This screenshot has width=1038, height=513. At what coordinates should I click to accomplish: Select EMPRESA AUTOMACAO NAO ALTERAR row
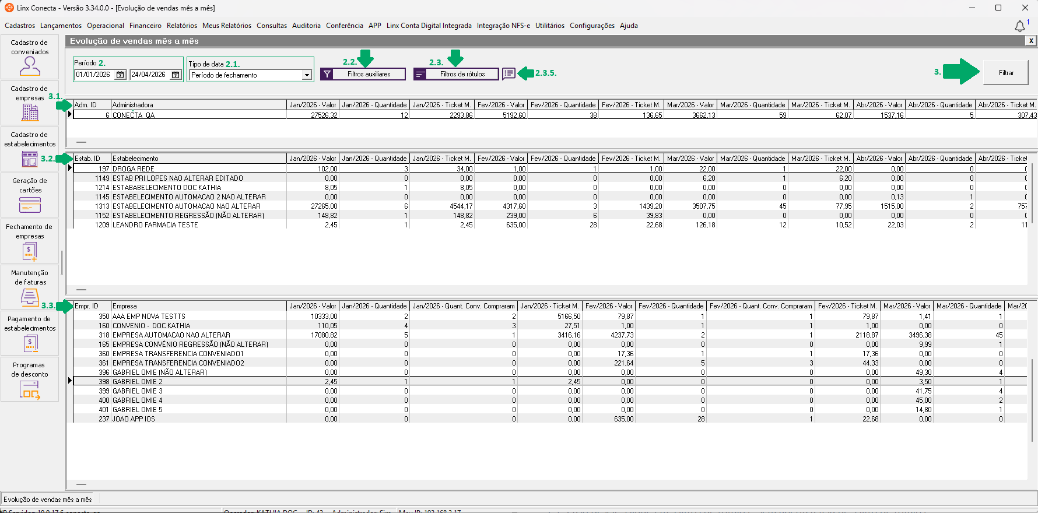550,335
